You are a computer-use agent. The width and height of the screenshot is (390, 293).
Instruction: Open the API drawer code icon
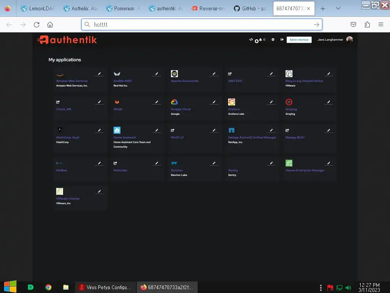(x=251, y=39)
